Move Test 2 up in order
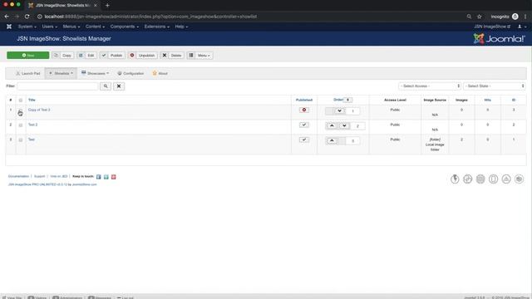 tap(332, 125)
